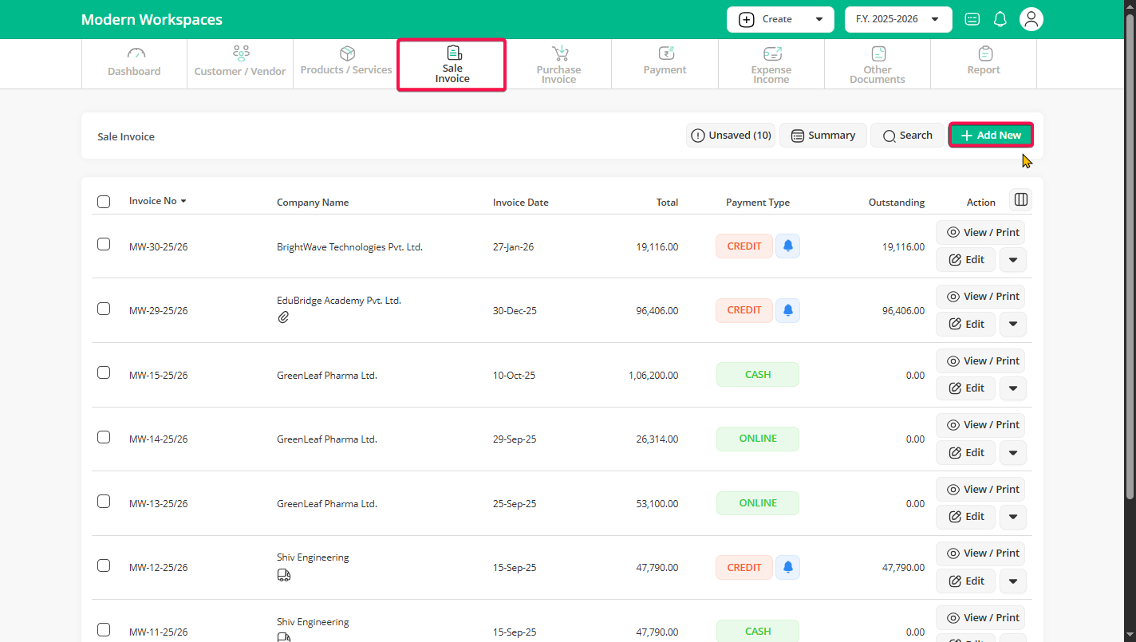Click the Add New button
The image size is (1136, 642).
(990, 136)
